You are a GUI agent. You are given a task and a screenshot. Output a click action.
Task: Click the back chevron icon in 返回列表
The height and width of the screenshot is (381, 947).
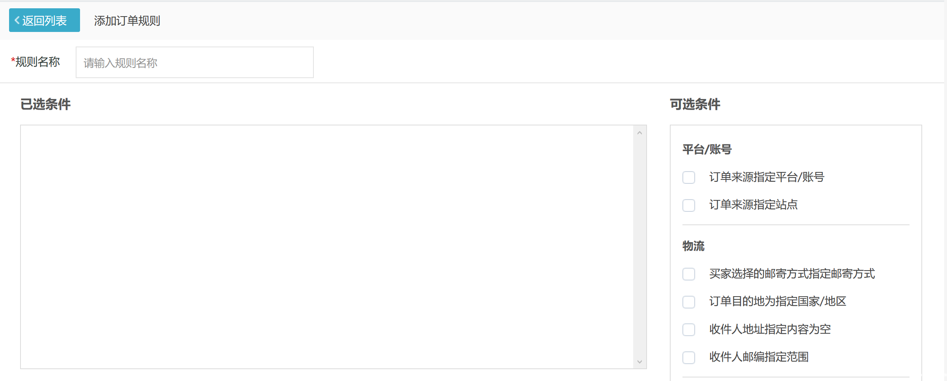pyautogui.click(x=17, y=20)
